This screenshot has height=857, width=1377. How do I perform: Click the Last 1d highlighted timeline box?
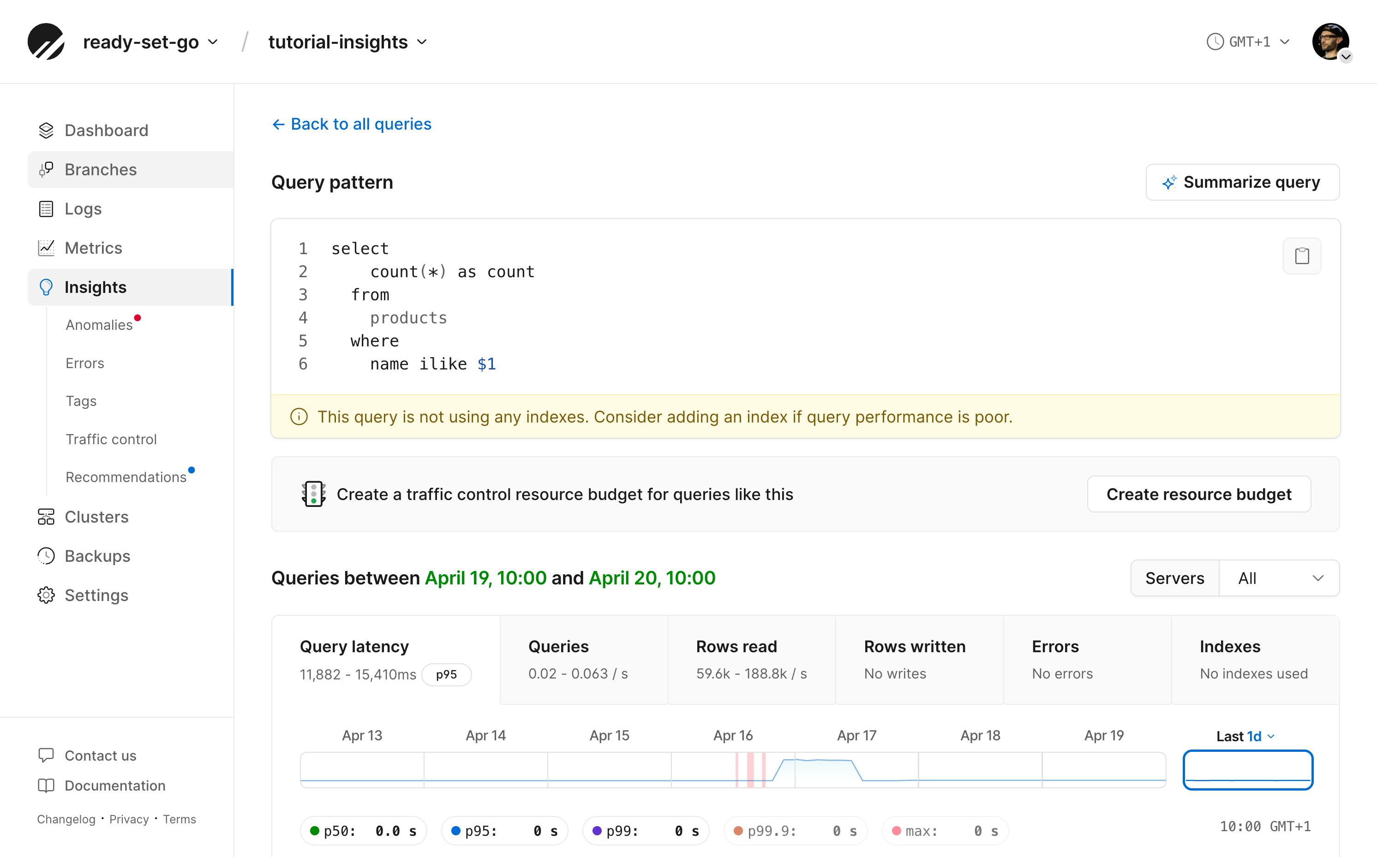(x=1248, y=770)
